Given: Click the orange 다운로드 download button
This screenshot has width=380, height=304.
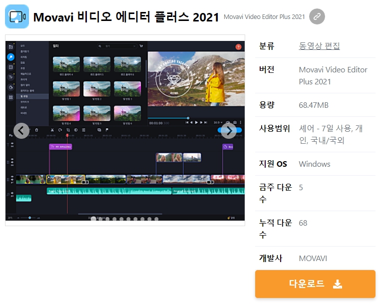Looking at the screenshot, I should [315, 284].
